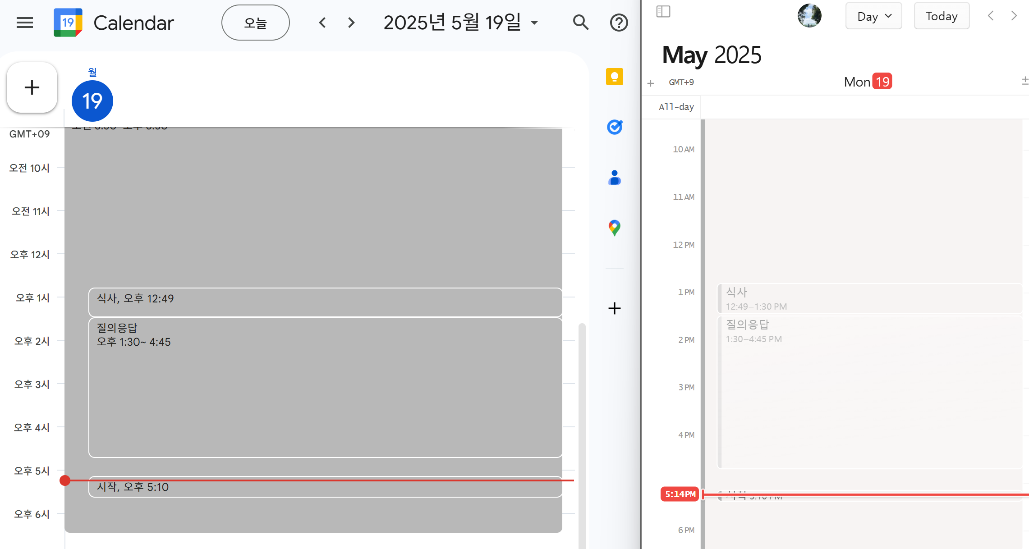This screenshot has height=549, width=1029.
Task: Click the Google Calendar logo
Action: tap(68, 23)
